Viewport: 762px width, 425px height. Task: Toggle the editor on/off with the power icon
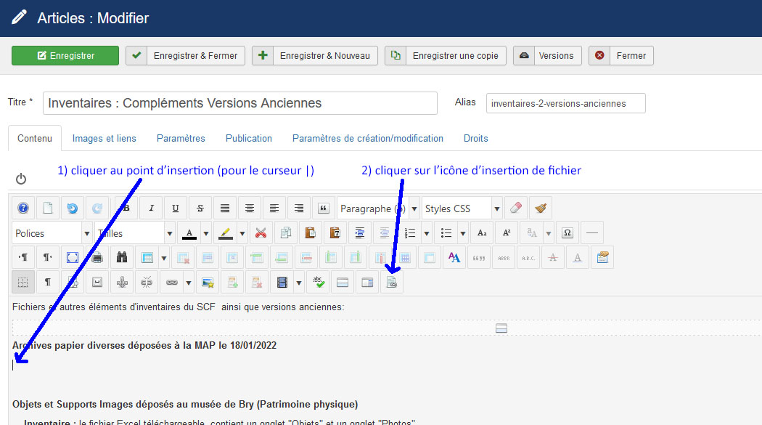point(20,177)
